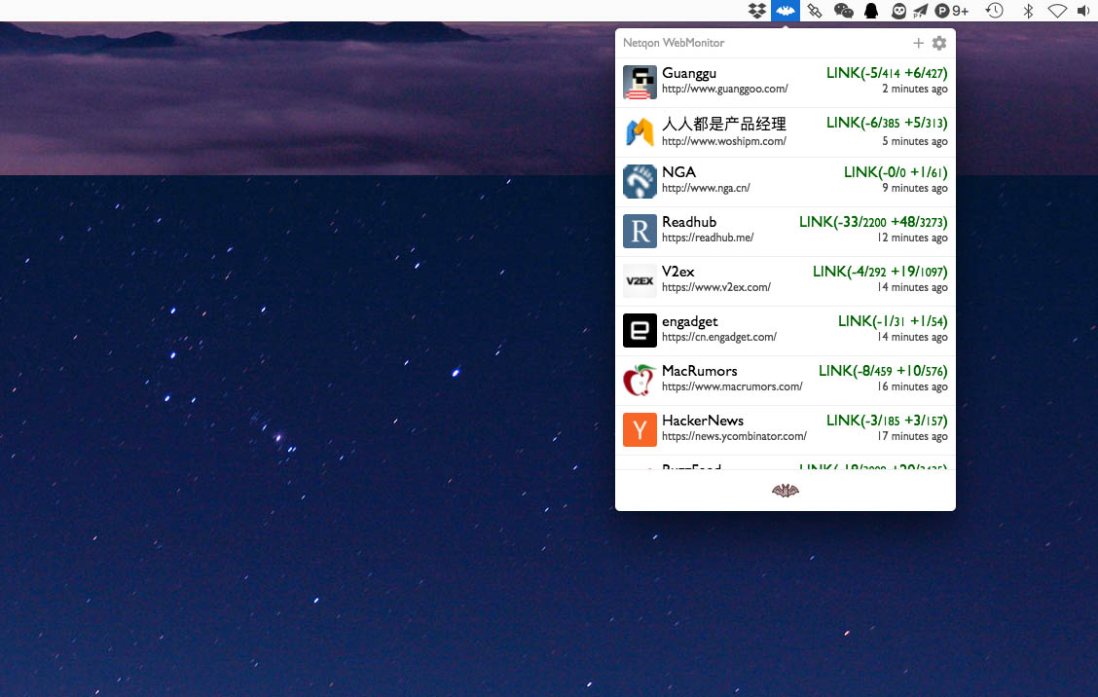Select the MacRumors entry title
1098x697 pixels.
[x=700, y=371]
